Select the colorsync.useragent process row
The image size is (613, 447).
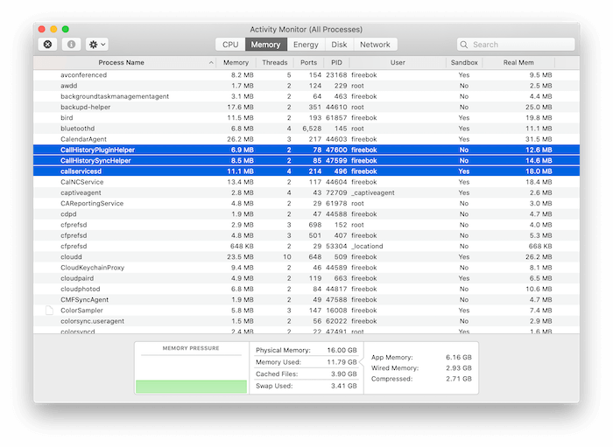click(x=306, y=321)
